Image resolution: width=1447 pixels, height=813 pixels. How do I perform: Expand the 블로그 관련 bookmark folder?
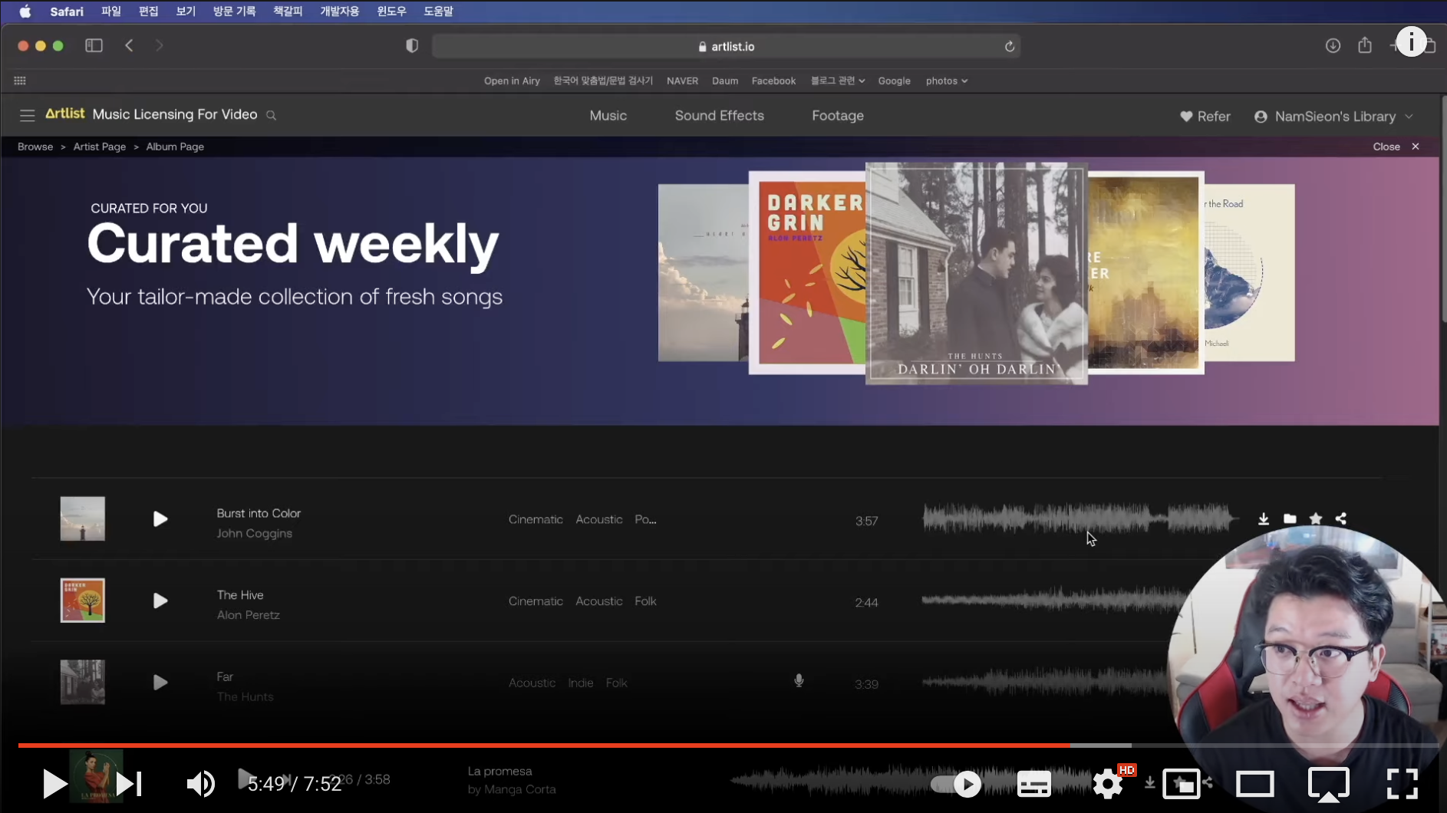(x=838, y=81)
